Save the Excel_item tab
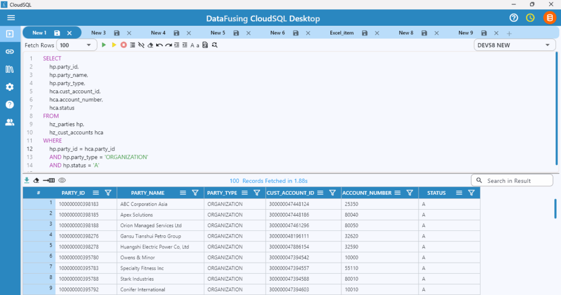This screenshot has height=295, width=561. 364,33
